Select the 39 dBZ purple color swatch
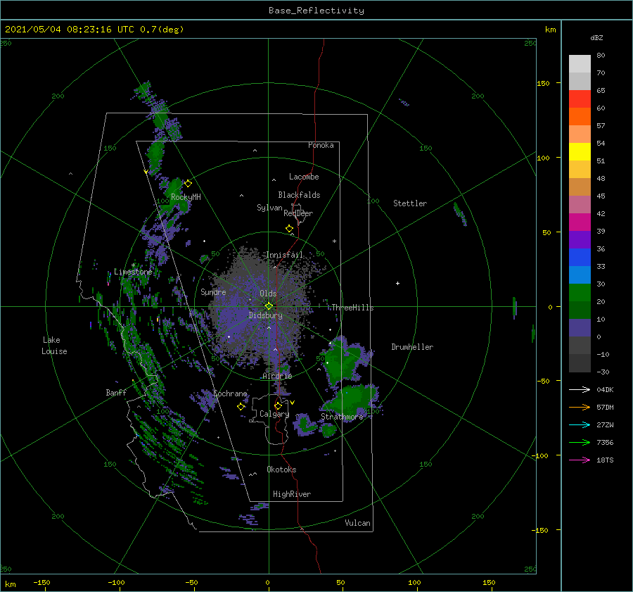Image resolution: width=633 pixels, height=592 pixels. pos(580,239)
